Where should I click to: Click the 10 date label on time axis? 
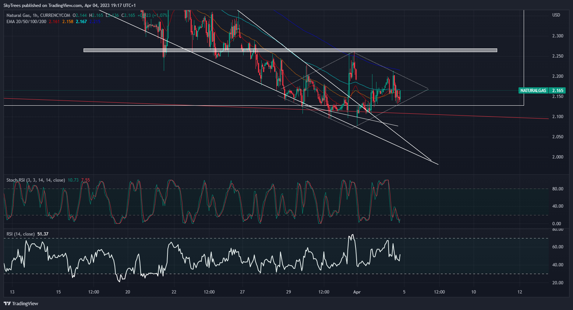[474, 292]
